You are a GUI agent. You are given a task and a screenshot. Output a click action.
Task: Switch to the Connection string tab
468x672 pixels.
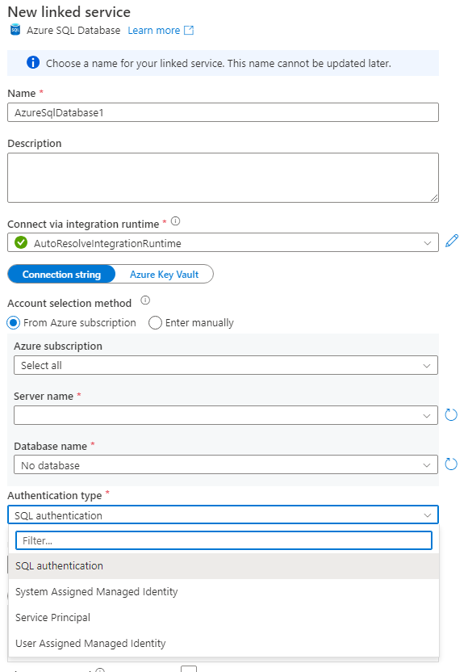pos(61,274)
